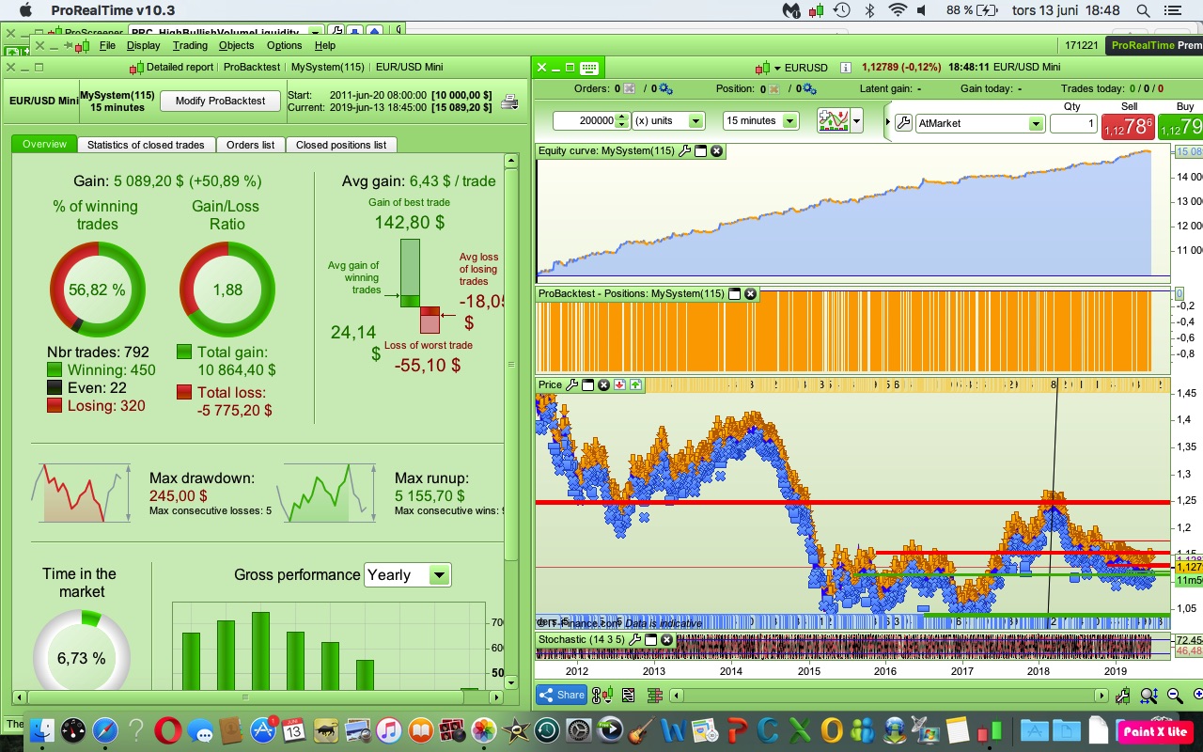Open the Apple menu
This screenshot has height=752, width=1203.
25,10
